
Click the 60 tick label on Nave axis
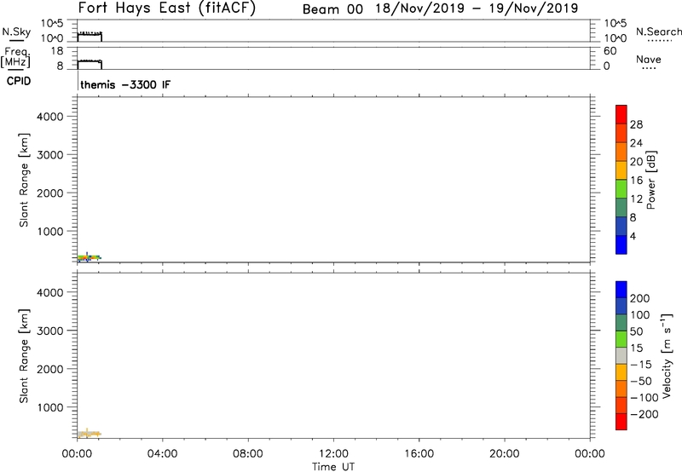(610, 51)
